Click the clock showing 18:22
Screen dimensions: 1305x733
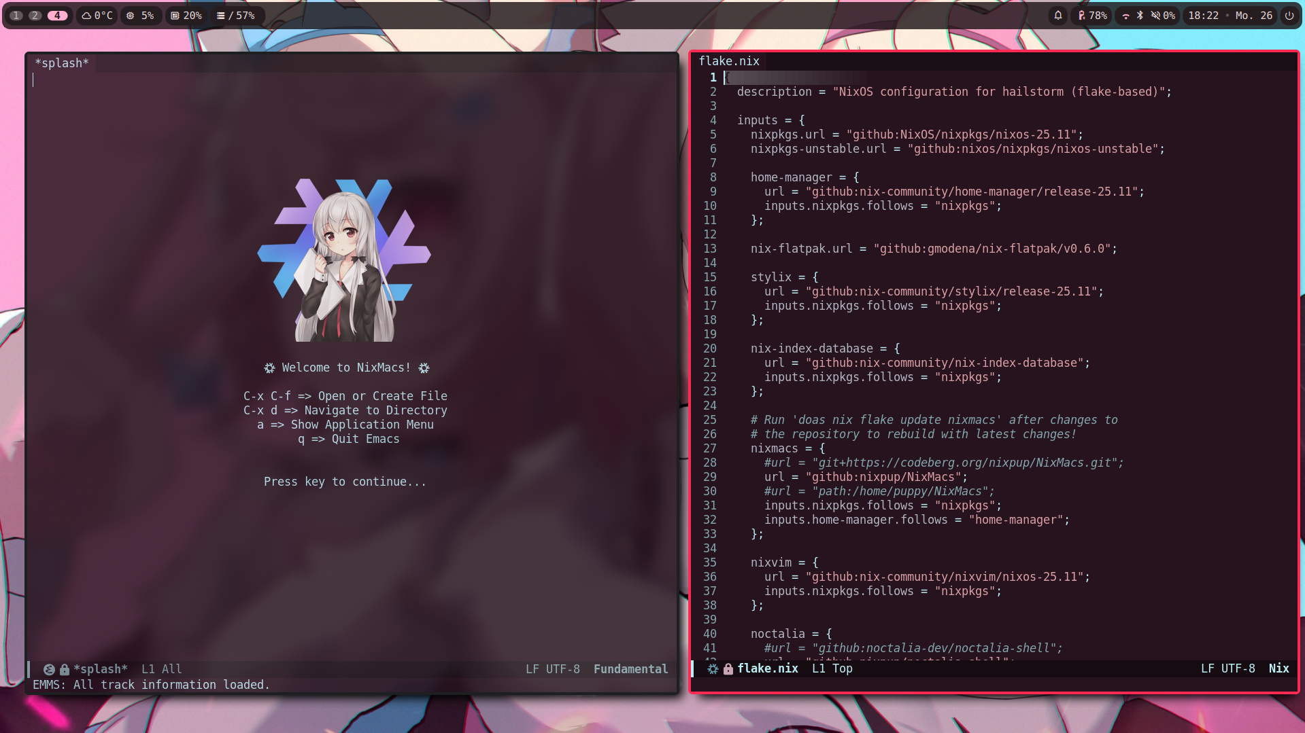(1203, 15)
